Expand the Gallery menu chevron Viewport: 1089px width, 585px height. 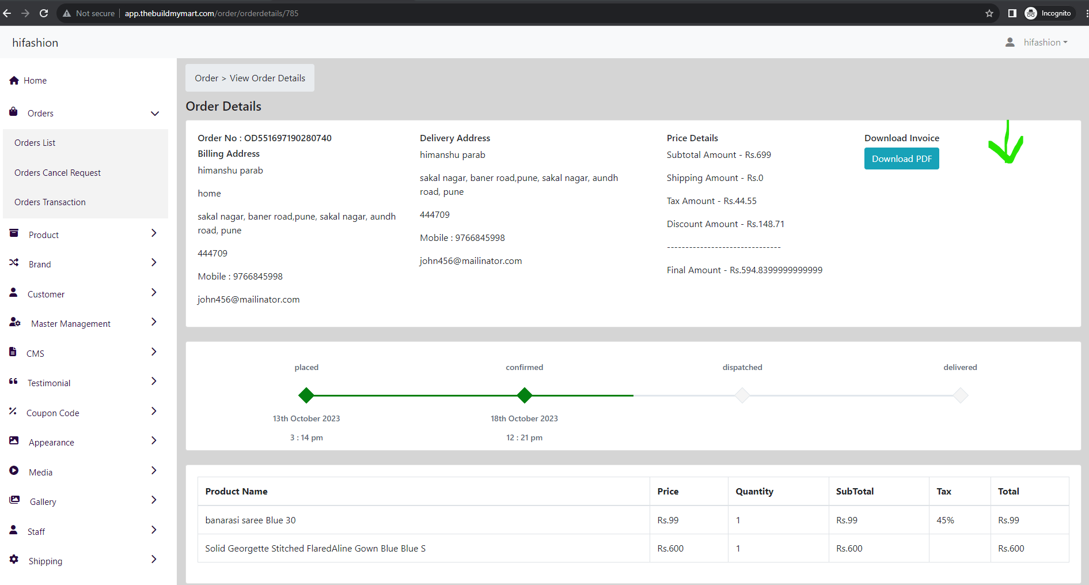tap(154, 500)
